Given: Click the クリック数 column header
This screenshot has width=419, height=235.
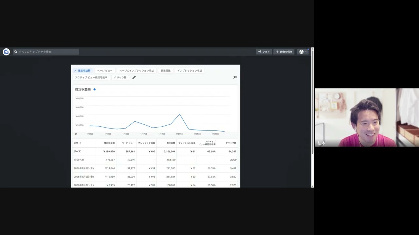Looking at the screenshot, I should (x=231, y=143).
